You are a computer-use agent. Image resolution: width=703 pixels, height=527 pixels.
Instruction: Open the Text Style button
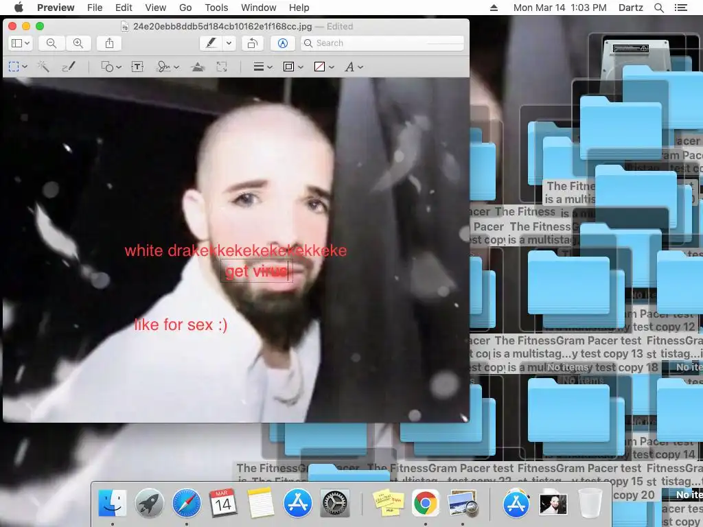pos(349,67)
